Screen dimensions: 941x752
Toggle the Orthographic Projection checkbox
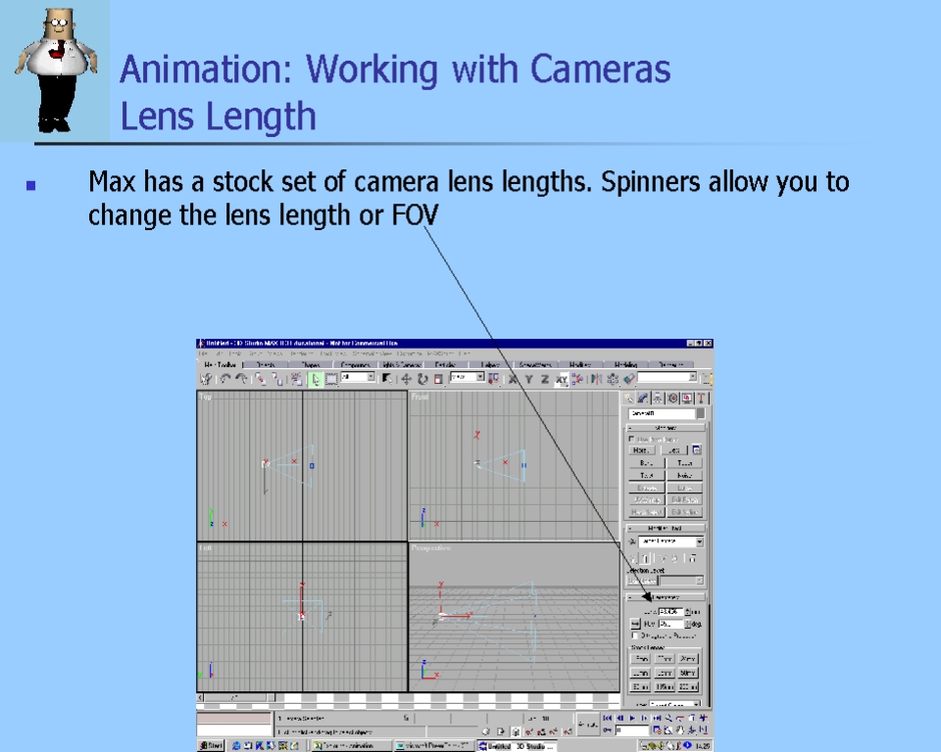tap(632, 634)
